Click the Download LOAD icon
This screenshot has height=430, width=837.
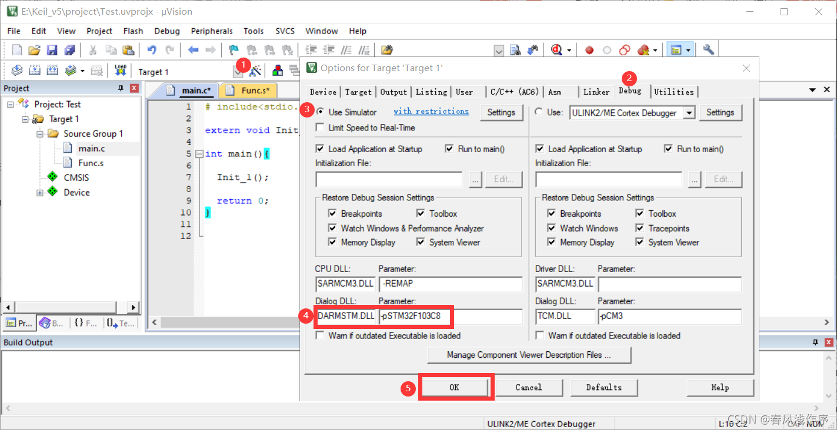pos(121,70)
